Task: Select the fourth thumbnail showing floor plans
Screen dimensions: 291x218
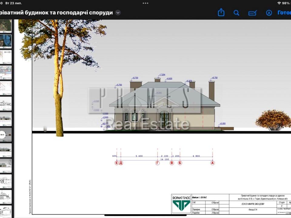Action: coord(6,73)
